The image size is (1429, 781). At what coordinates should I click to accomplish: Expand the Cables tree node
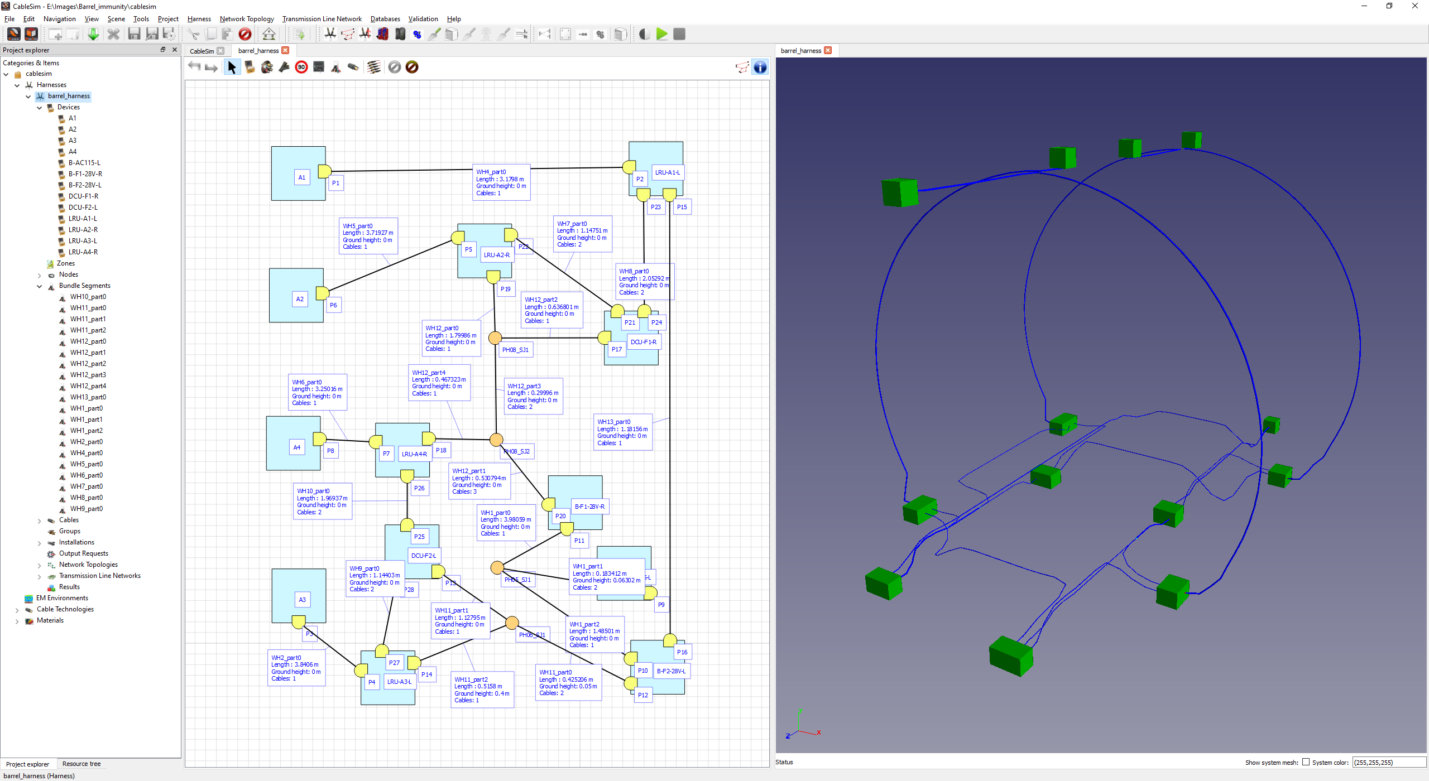point(40,520)
